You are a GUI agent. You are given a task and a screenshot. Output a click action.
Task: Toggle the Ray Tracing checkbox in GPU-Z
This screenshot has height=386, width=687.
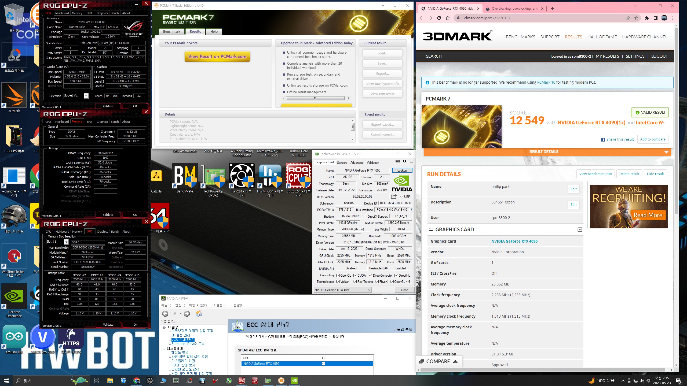click(x=355, y=281)
